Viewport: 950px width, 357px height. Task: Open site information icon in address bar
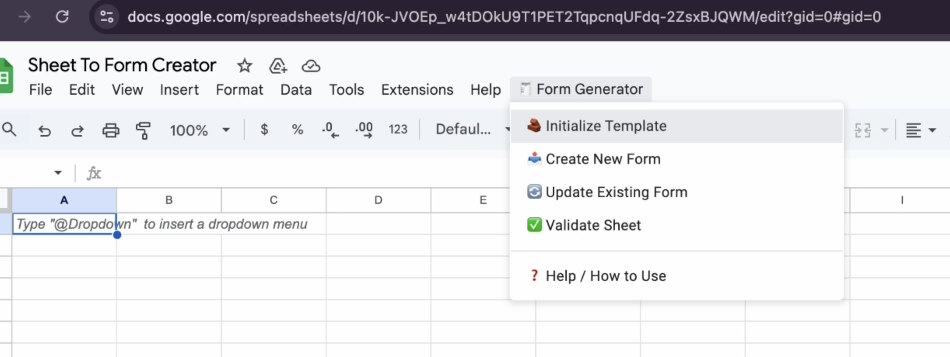(107, 17)
